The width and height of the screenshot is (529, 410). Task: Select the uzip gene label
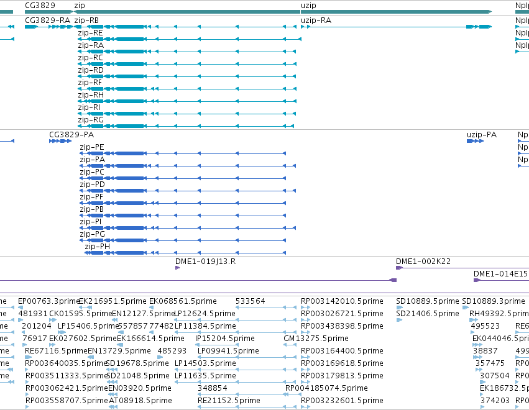pyautogui.click(x=308, y=6)
